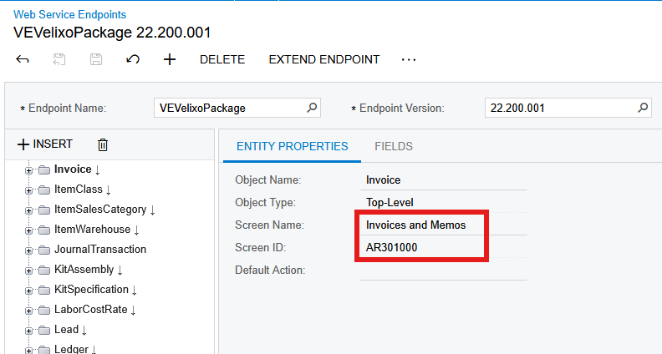Screen dimensions: 662x354
Task: Open the Web Service Endpoints breadcrumb link
Action: click(69, 14)
